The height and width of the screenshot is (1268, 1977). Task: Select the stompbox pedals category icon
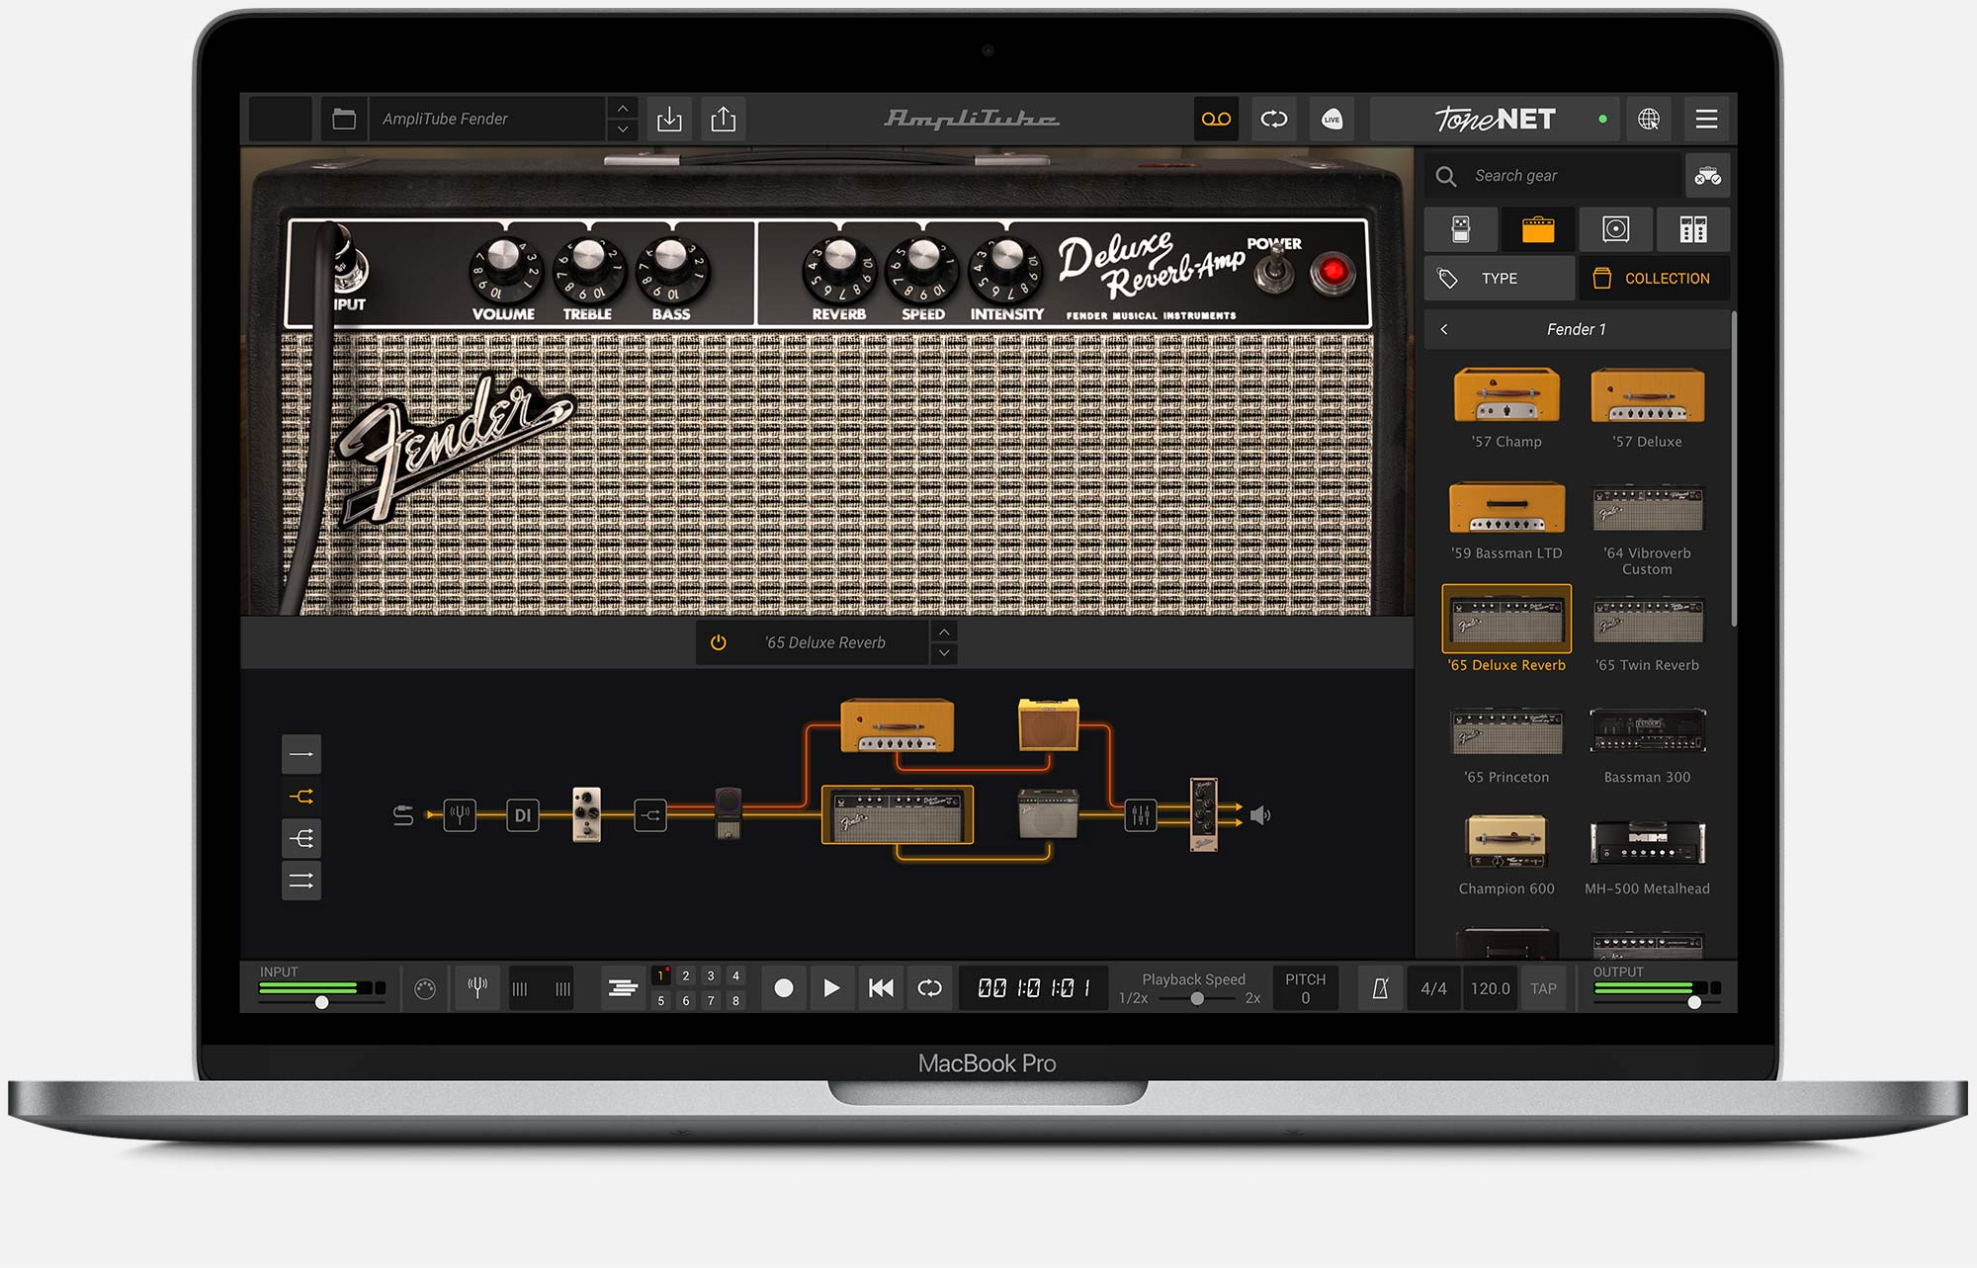[x=1461, y=229]
